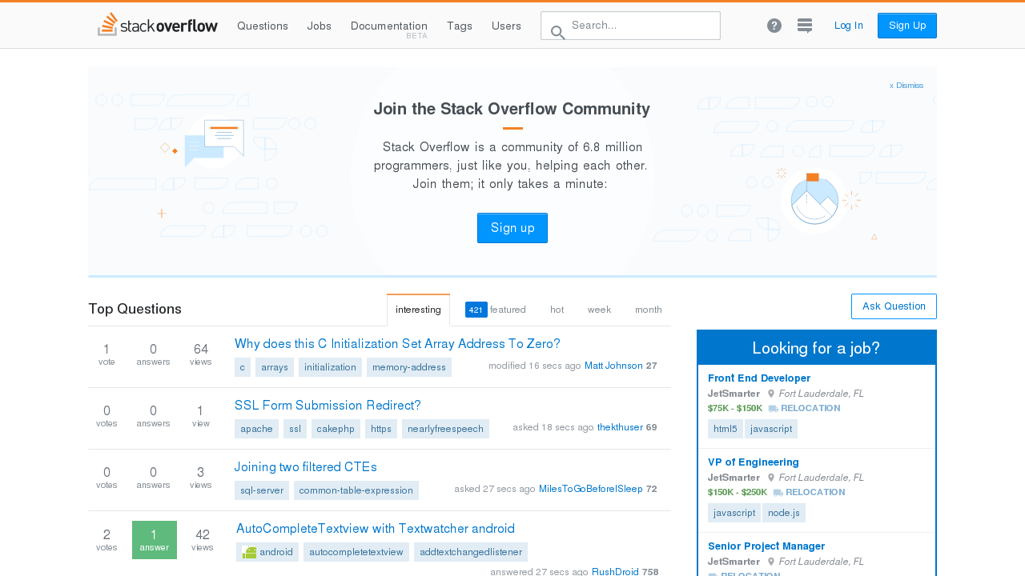Viewport: 1025px width, 576px height.
Task: Click the html5 job tag
Action: [x=726, y=429]
